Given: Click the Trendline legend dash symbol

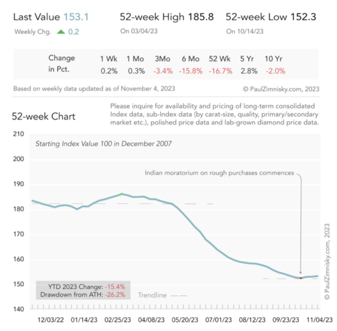Looking at the screenshot, I should (179, 296).
